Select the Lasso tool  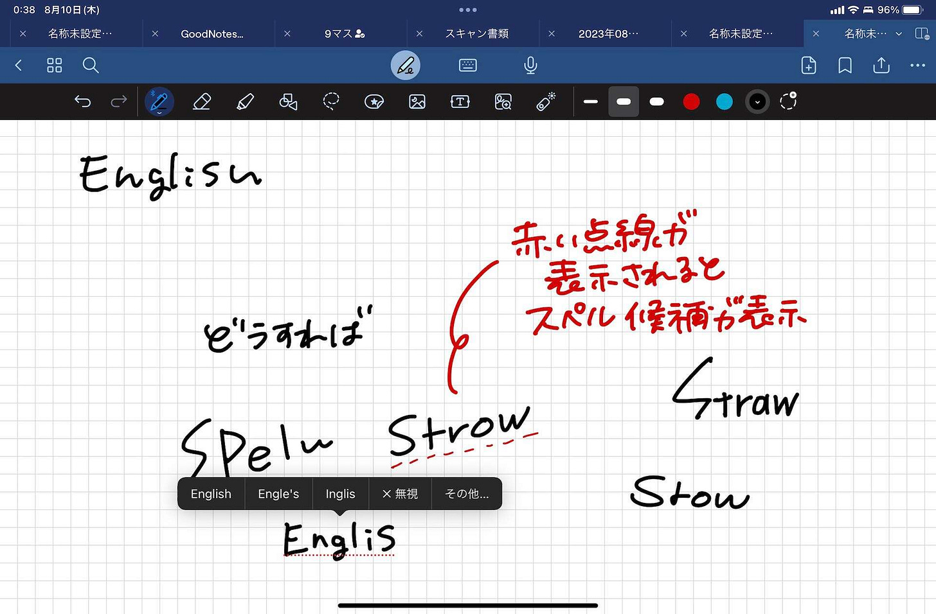(x=331, y=101)
